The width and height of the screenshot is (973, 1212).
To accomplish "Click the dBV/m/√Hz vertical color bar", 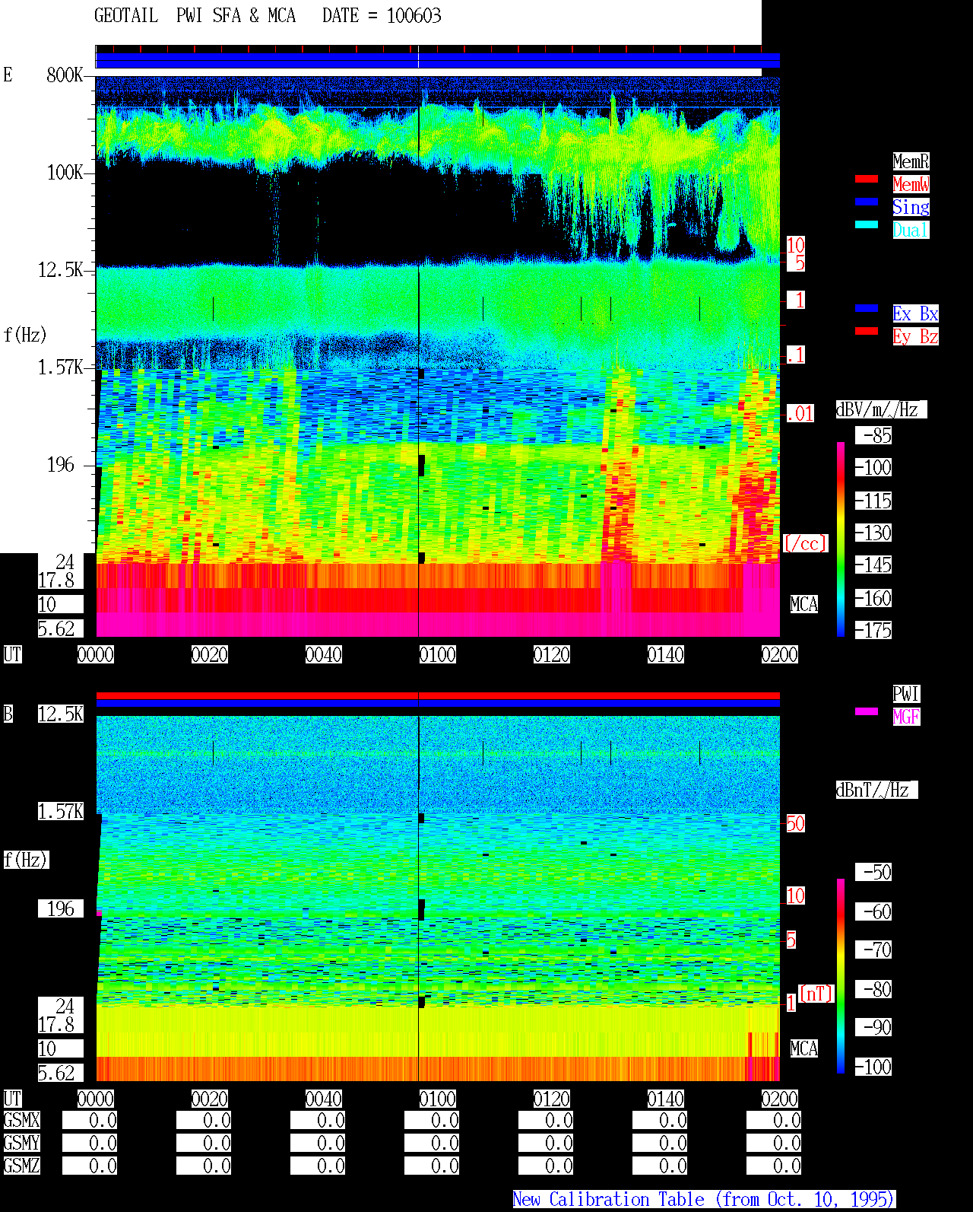I will [841, 539].
